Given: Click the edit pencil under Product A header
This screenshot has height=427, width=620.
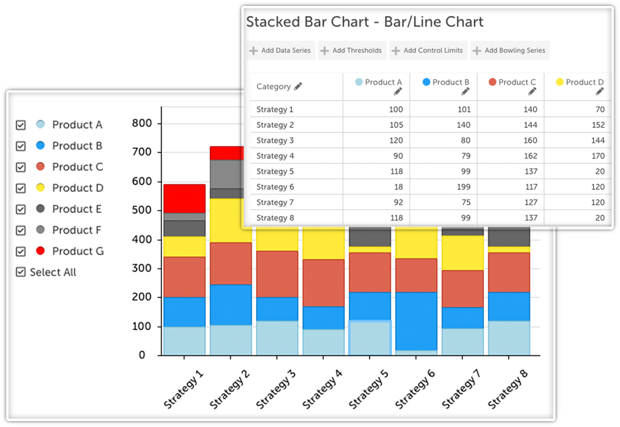Looking at the screenshot, I should pos(398,91).
